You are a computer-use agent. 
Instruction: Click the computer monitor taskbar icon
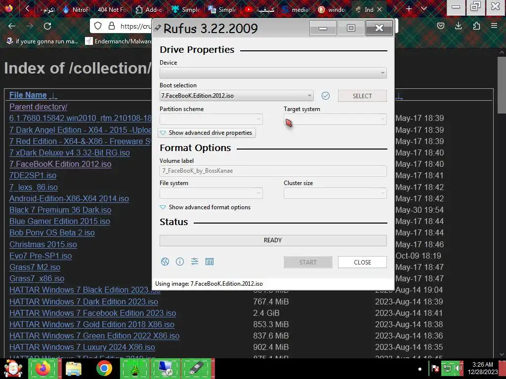tap(166, 369)
